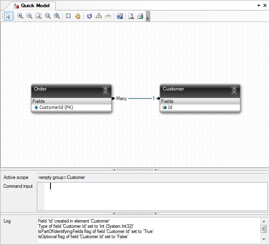Select the zoom to area tool
Image resolution: width=269 pixels, height=245 pixels.
click(38, 16)
